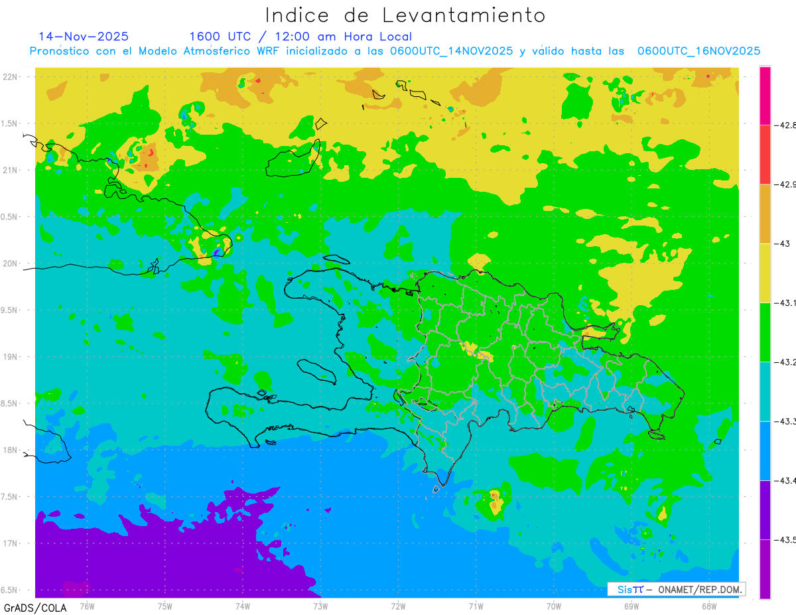Pick the light blue swatch in the color bar

pos(765,450)
